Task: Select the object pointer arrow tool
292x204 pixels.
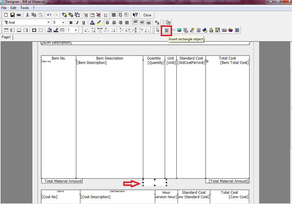Action: 158,30
